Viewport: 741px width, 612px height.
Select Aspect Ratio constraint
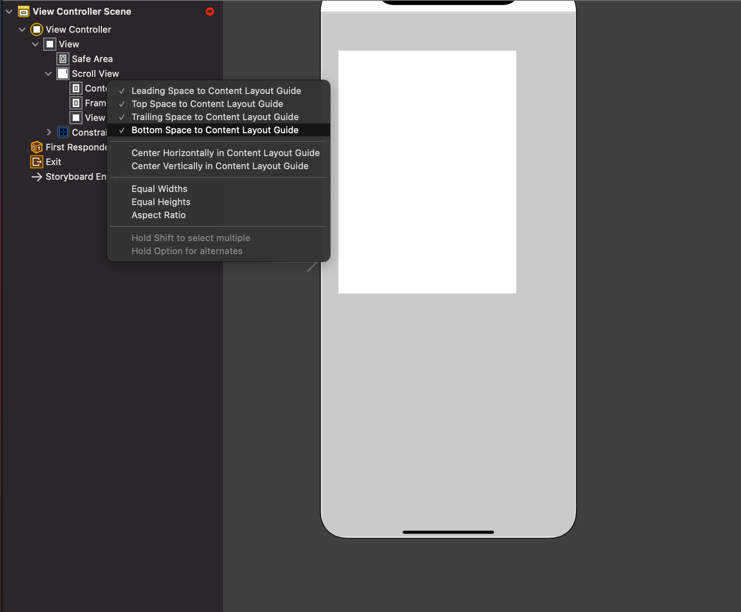(x=219, y=215)
